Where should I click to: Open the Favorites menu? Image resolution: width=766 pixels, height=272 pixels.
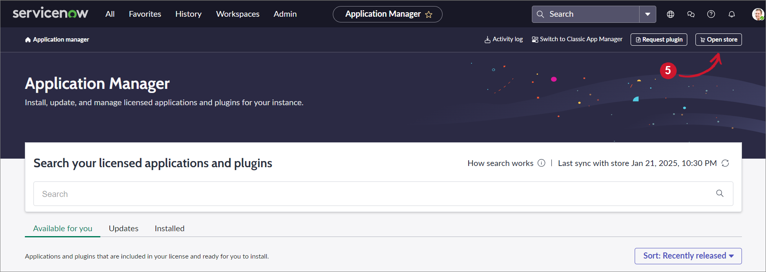pos(145,14)
